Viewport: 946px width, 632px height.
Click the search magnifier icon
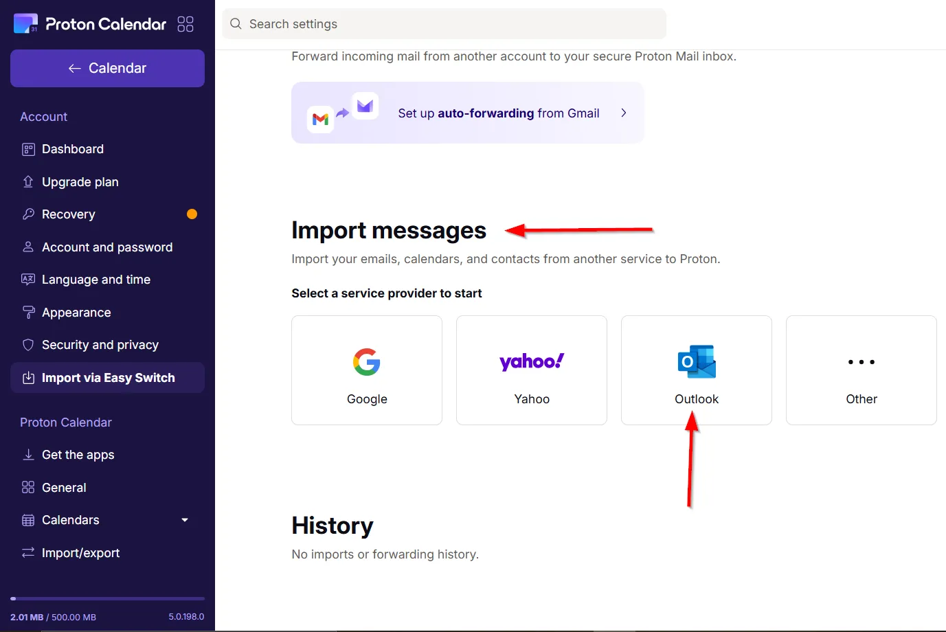pos(235,23)
